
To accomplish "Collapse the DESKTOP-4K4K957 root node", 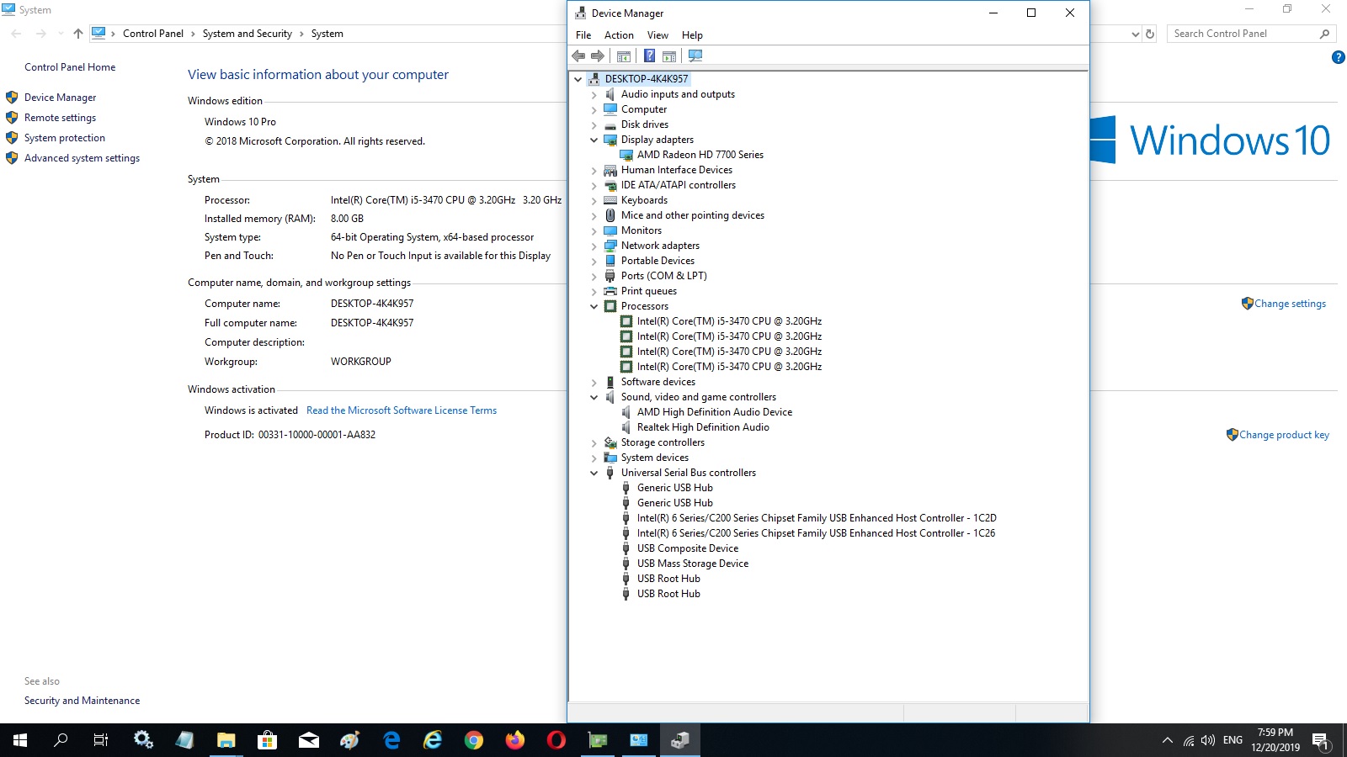I will pyautogui.click(x=578, y=79).
